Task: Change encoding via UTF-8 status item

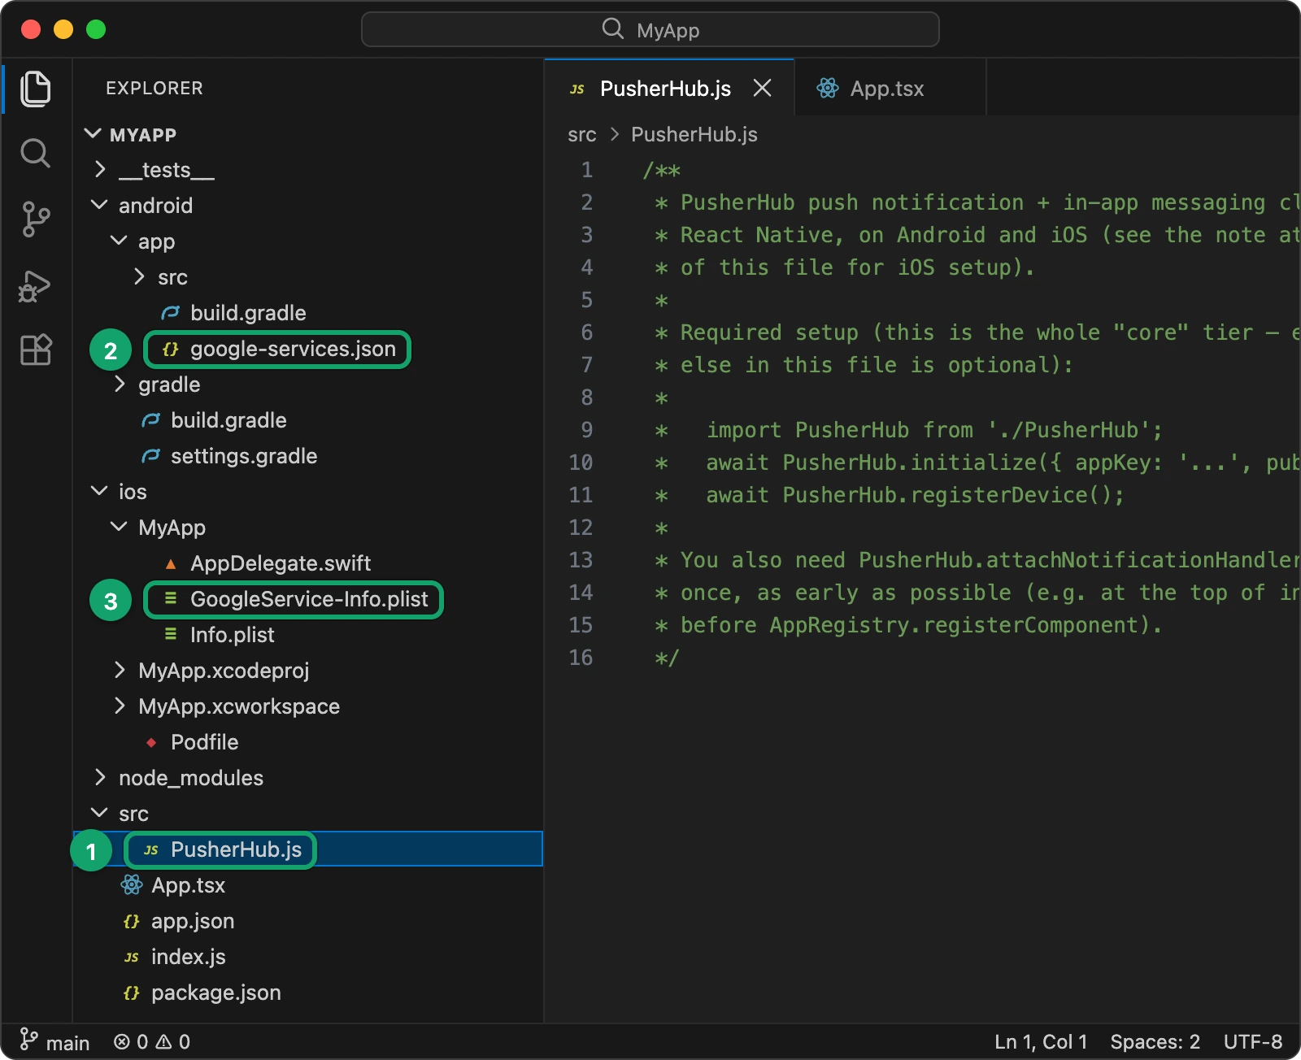Action: 1253,1041
